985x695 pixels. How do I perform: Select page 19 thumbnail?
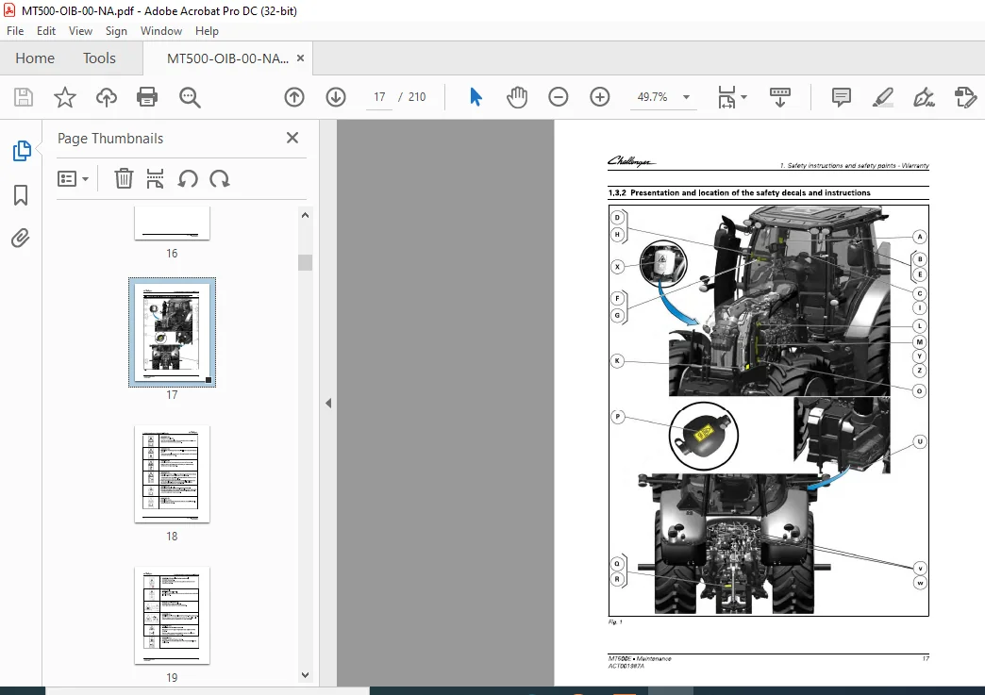coord(172,615)
